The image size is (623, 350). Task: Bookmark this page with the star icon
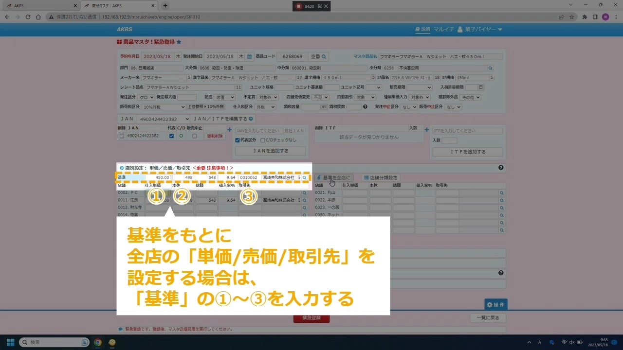point(572,17)
